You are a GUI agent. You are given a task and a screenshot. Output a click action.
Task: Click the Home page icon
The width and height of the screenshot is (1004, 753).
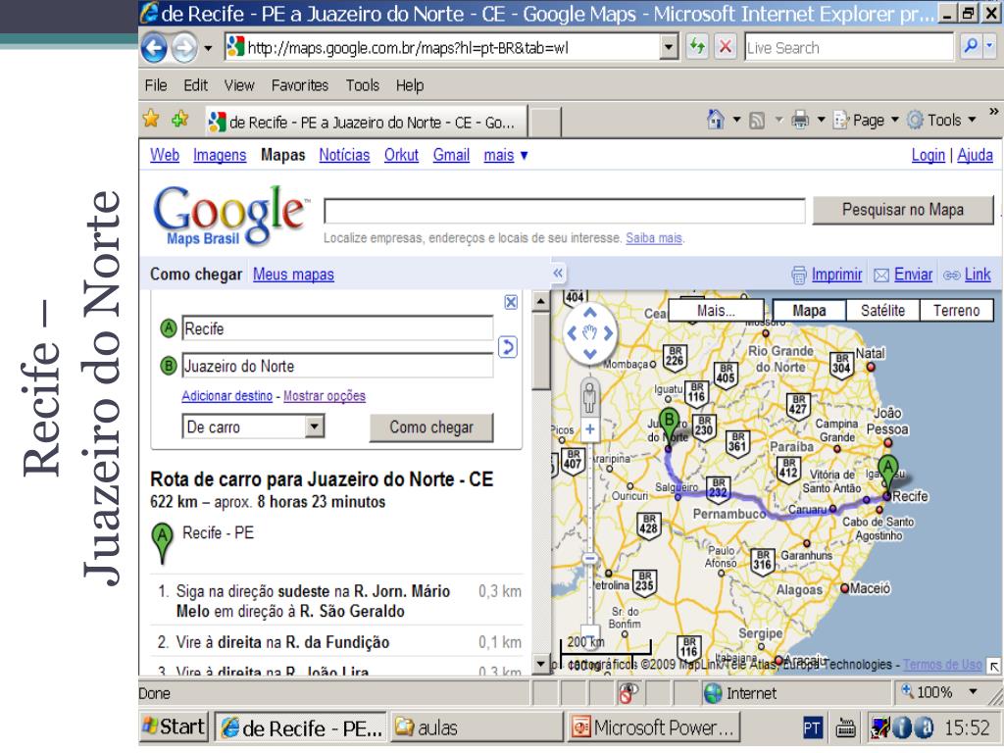(715, 119)
